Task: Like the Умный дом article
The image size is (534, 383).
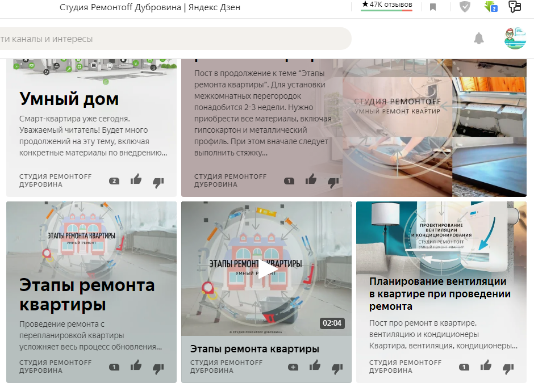Action: point(136,179)
